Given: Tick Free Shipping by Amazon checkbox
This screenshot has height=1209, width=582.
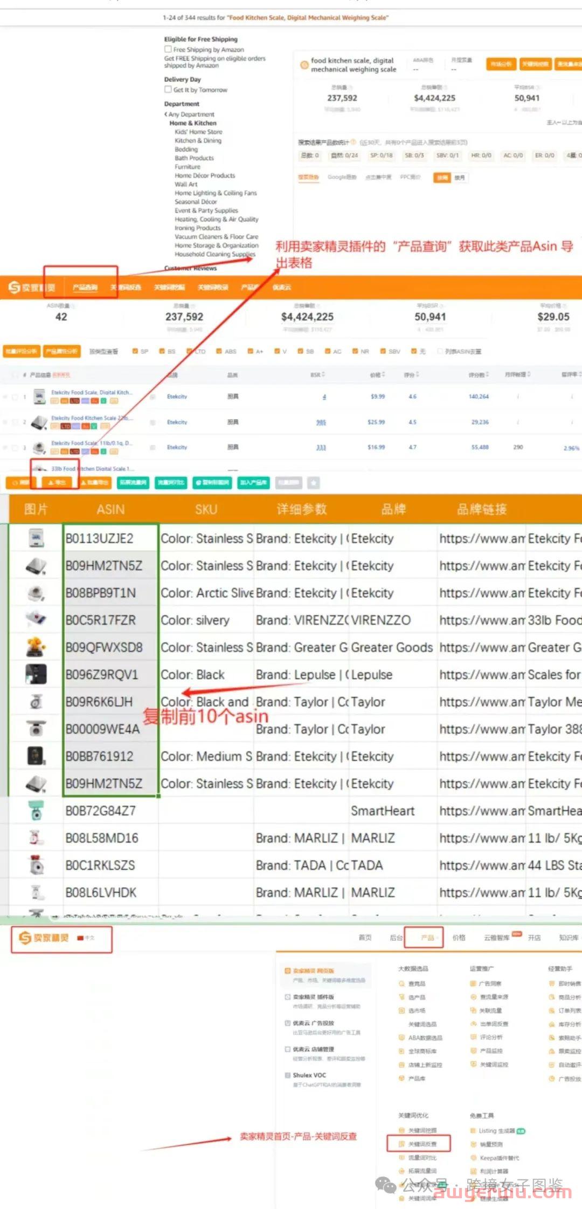Looking at the screenshot, I should [168, 49].
